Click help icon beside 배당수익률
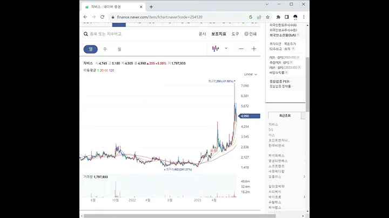This screenshot has height=218, width=389. [x=286, y=73]
